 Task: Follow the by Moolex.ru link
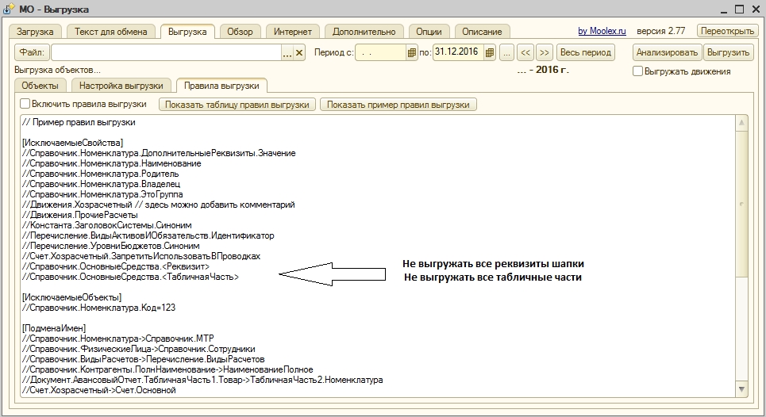tap(602, 31)
